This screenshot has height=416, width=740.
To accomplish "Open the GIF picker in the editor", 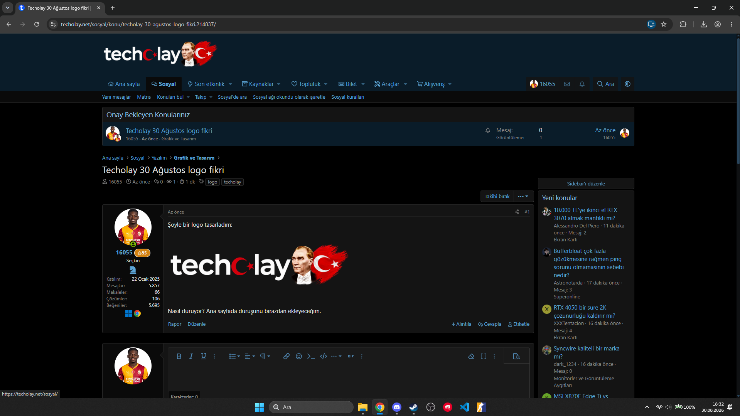I will click(351, 356).
